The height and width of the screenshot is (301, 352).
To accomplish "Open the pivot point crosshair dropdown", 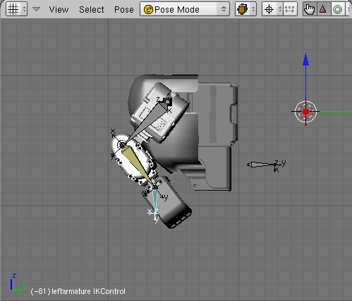I will tap(272, 9).
